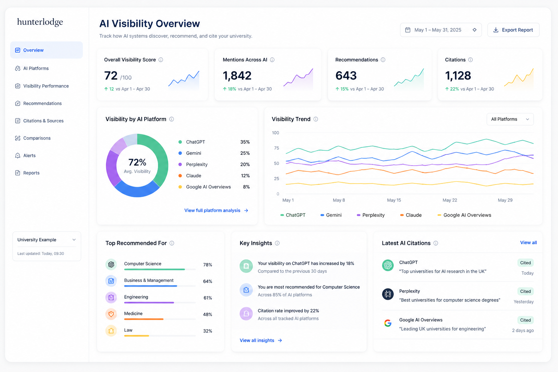Toggle Gemini series in trend legend
Screen dimensions: 558x372
pyautogui.click(x=331, y=215)
